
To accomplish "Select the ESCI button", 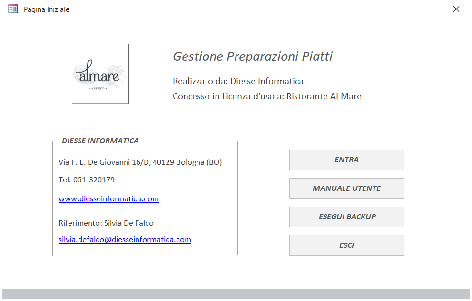I will pos(347,245).
